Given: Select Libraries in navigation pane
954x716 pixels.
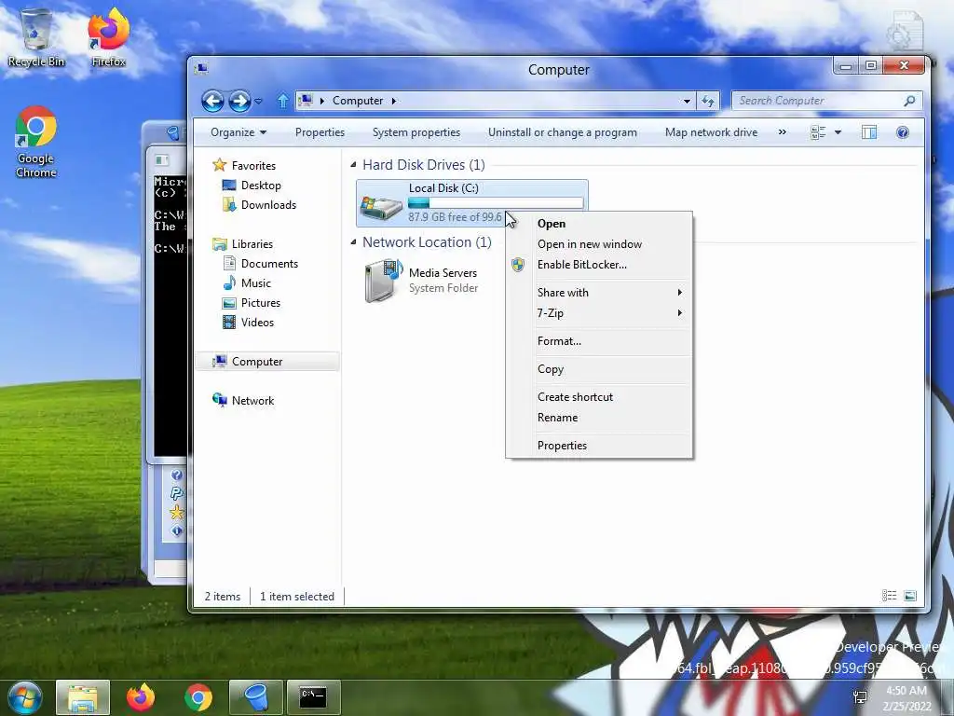Looking at the screenshot, I should pos(243,244).
